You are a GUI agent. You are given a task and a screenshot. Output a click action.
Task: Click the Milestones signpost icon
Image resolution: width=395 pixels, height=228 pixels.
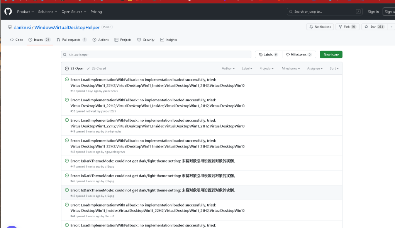coord(288,55)
